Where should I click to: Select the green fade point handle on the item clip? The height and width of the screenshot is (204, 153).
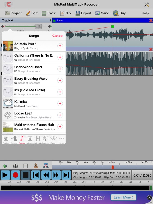point(113,27)
